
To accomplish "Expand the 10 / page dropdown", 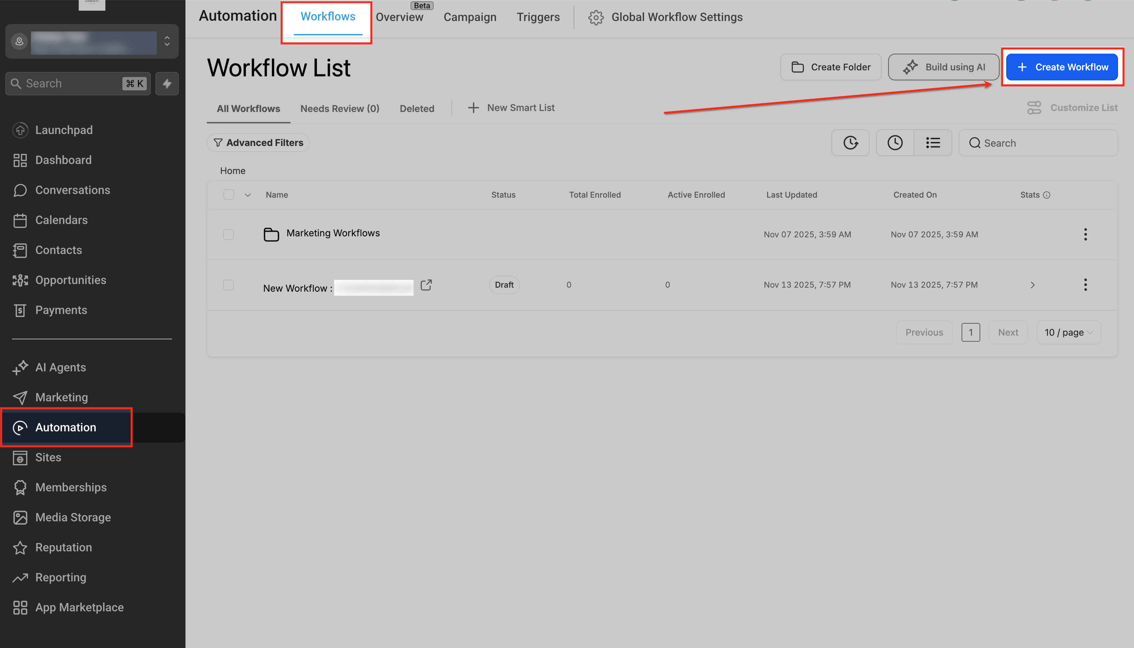I will coord(1068,332).
